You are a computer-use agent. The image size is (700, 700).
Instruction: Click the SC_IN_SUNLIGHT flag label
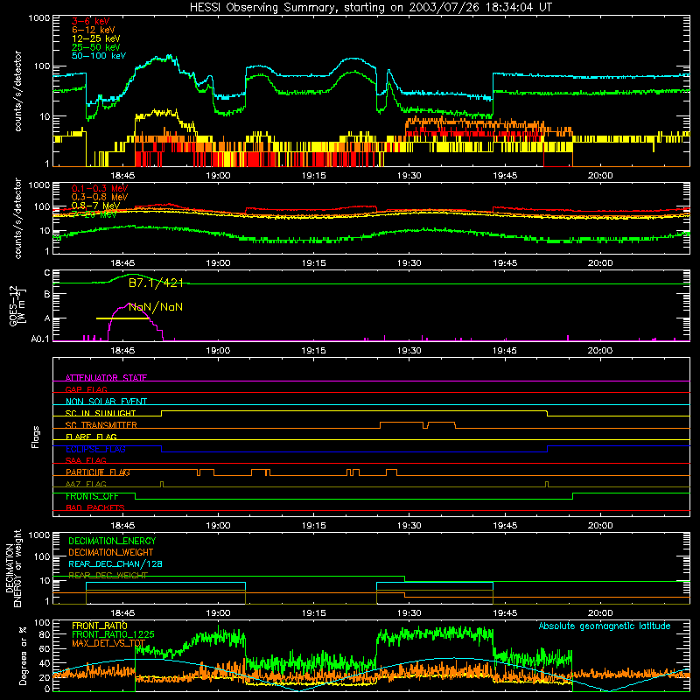[101, 413]
